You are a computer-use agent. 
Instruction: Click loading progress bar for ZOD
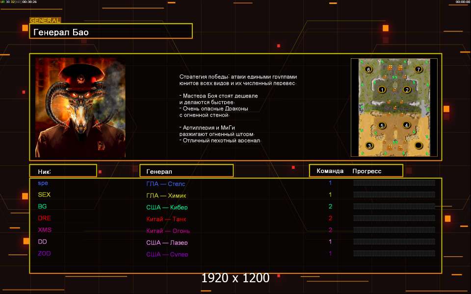pyautogui.click(x=394, y=253)
